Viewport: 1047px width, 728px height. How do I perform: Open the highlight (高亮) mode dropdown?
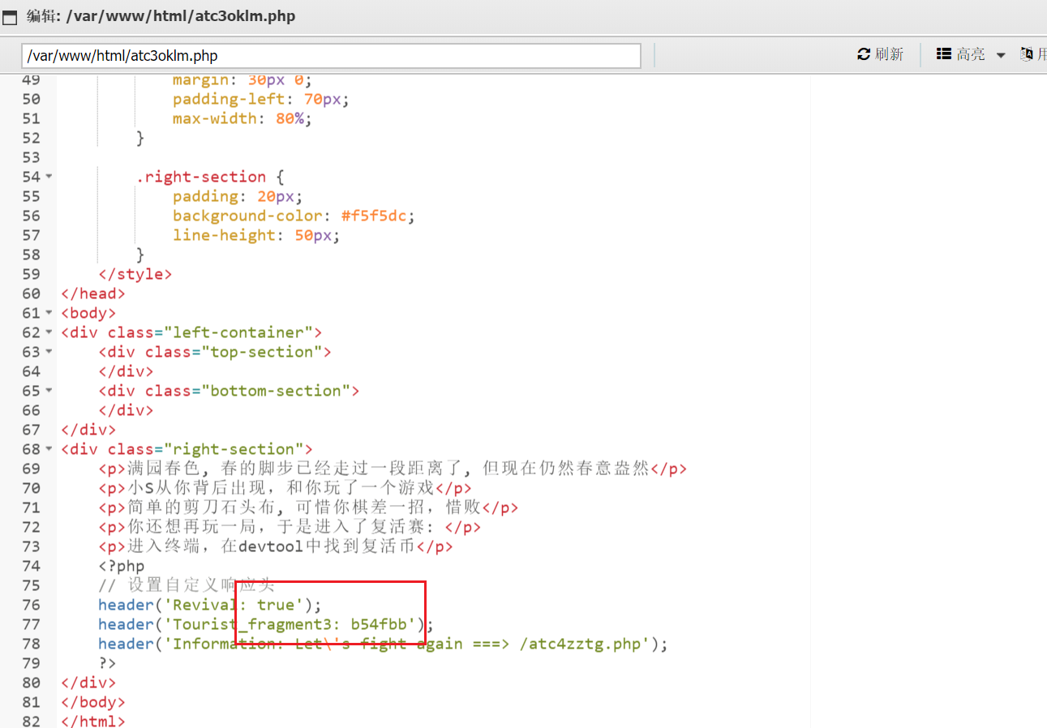pos(971,54)
